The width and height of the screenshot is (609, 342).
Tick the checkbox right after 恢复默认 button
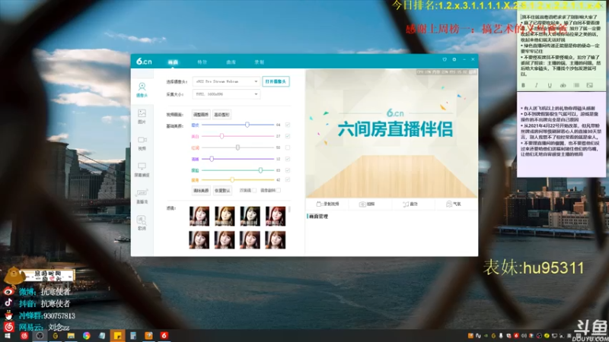[x=254, y=191]
